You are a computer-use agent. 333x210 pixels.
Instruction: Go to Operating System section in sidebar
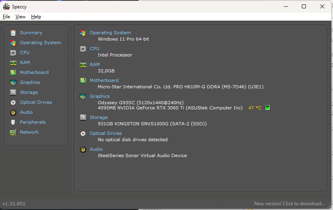coord(40,43)
